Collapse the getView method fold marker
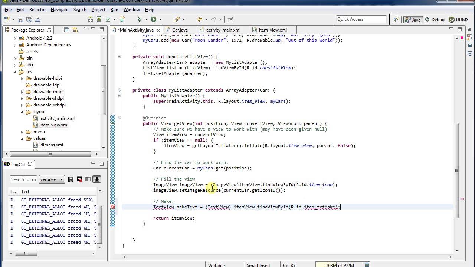This screenshot has width=475, height=267. (119, 118)
